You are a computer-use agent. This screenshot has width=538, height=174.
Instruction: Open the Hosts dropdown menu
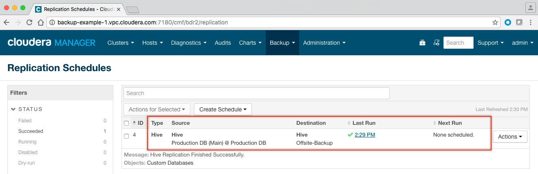click(x=152, y=43)
